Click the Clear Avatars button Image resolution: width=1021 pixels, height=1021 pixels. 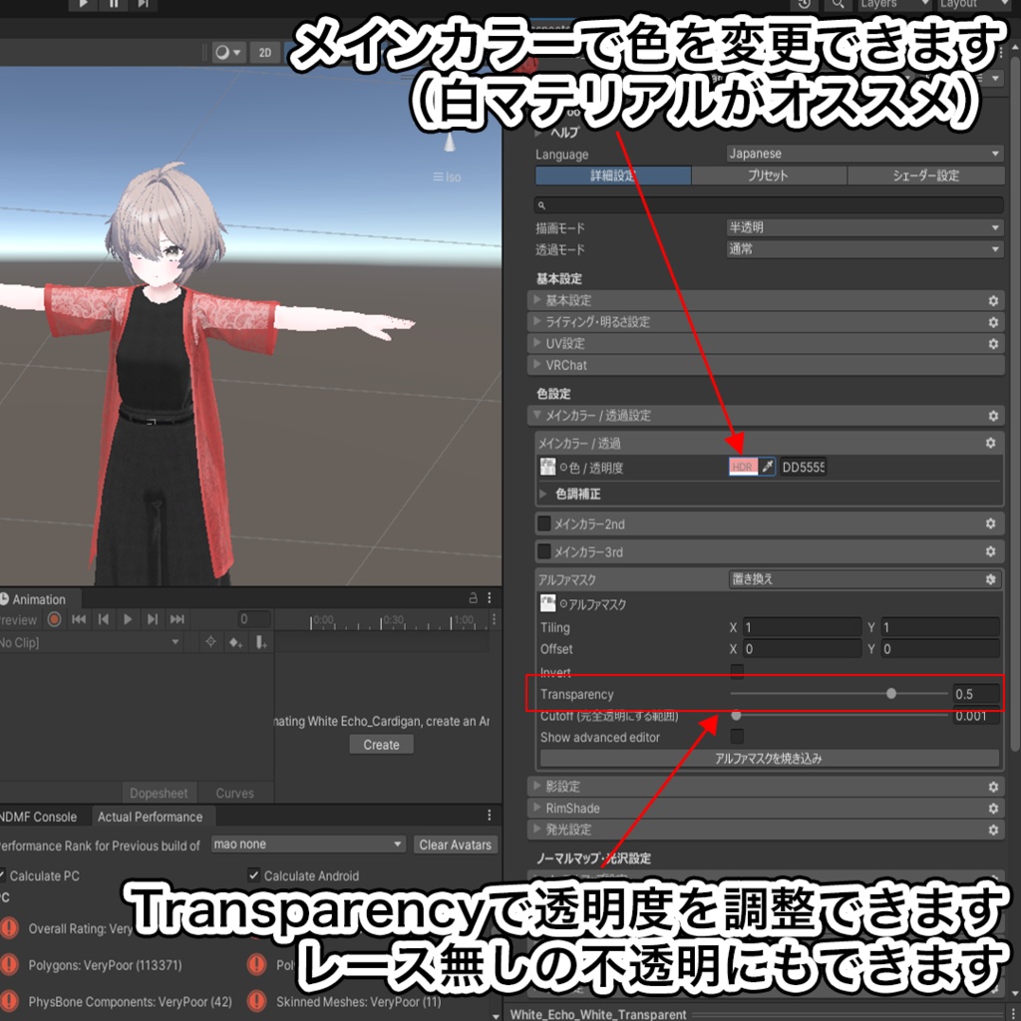(455, 845)
